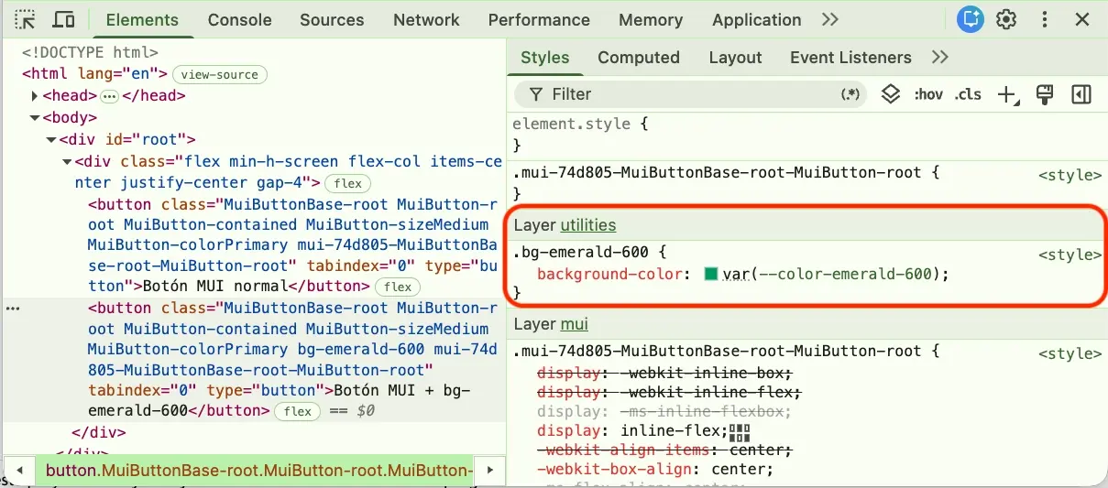1108x488 pixels.
Task: Select the closing div tag line
Action: point(98,432)
